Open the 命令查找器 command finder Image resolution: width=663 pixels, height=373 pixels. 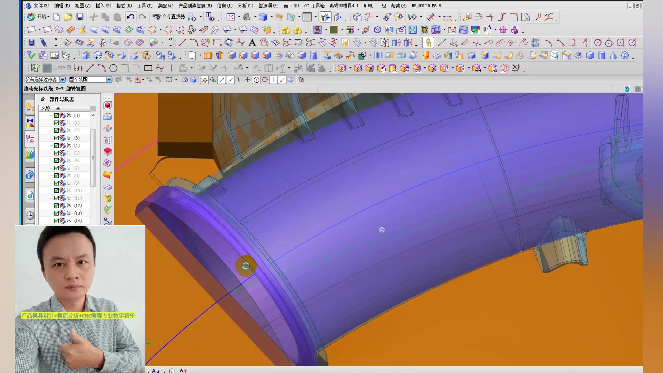tap(169, 17)
